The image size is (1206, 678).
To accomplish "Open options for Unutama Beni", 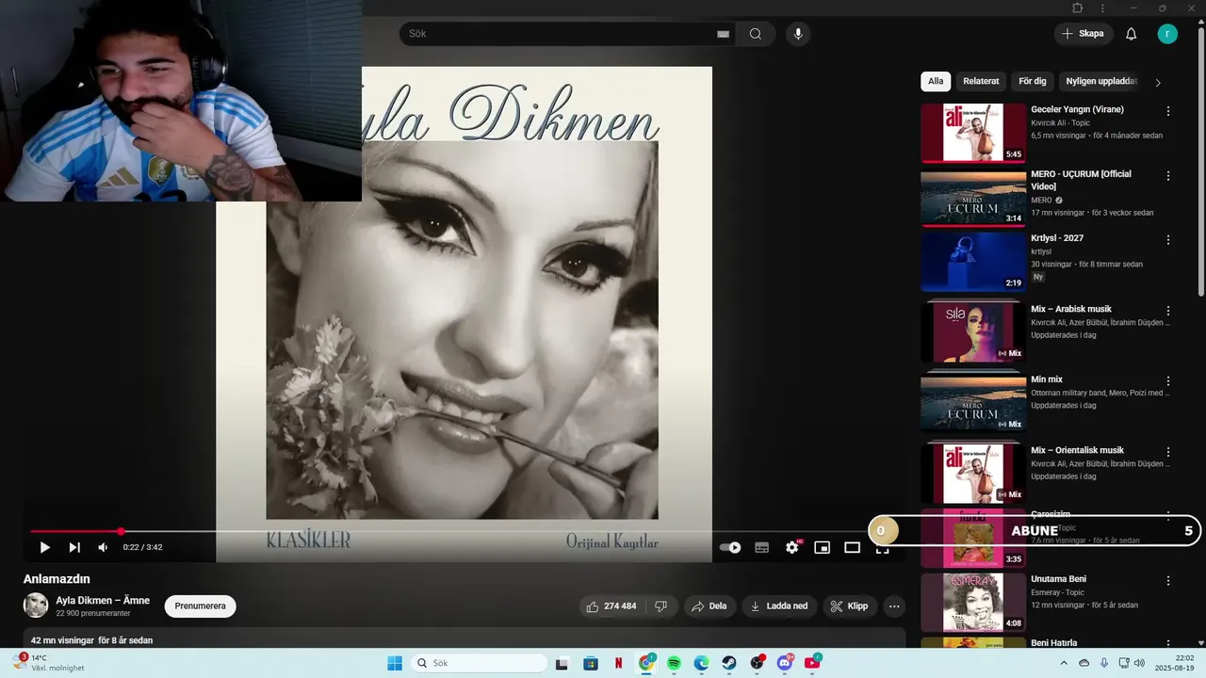I will 1168,581.
